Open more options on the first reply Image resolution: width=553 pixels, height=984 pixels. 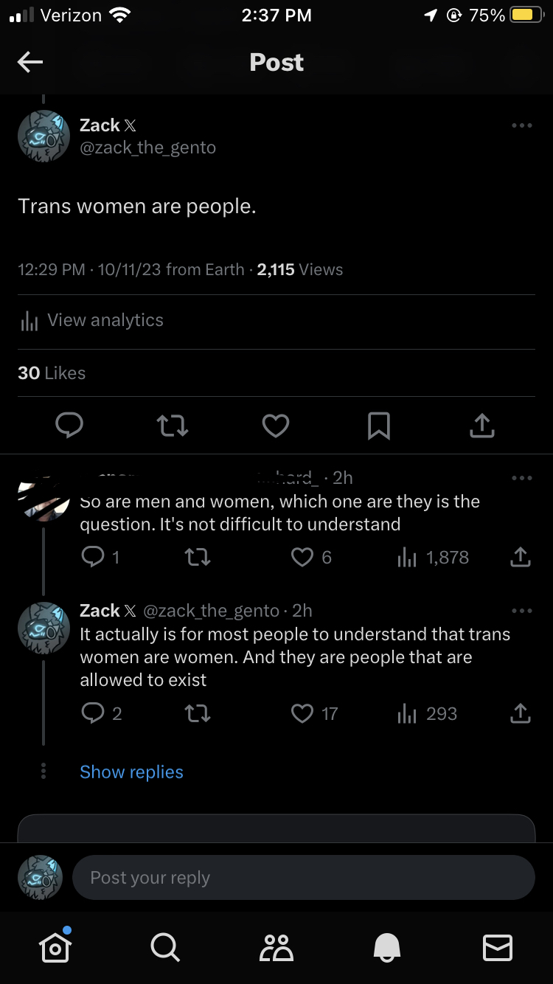point(521,479)
